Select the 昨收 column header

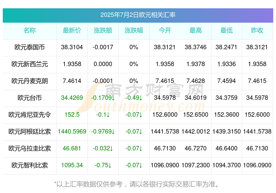(x=257, y=30)
